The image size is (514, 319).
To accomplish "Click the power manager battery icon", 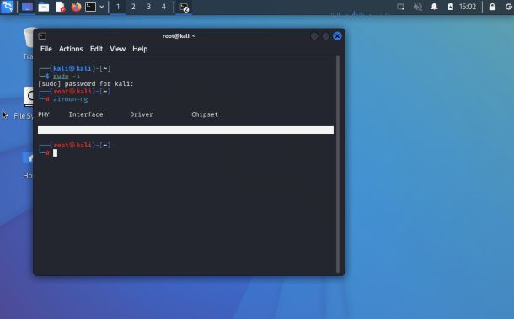I will click(x=451, y=7).
